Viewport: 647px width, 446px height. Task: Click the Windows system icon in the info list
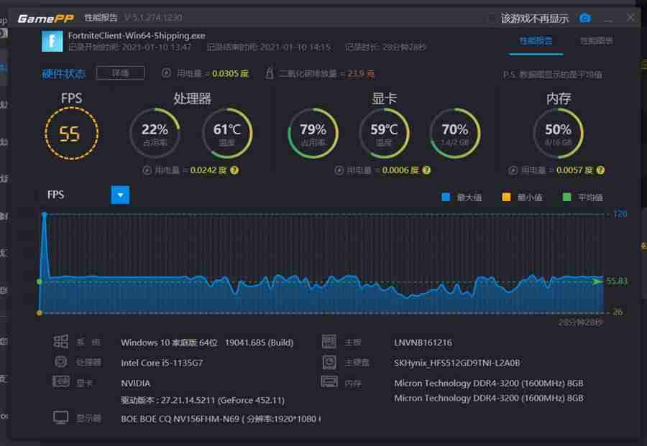(60, 342)
